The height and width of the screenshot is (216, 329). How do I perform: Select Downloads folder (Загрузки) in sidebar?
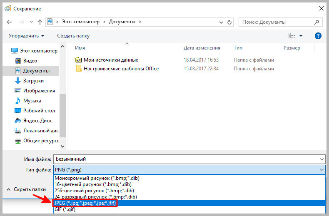[33, 81]
